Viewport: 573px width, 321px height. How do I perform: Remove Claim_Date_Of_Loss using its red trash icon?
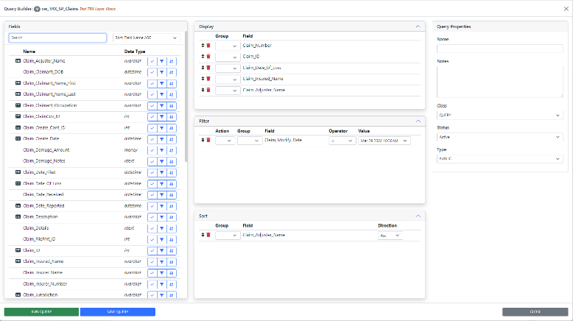208,68
